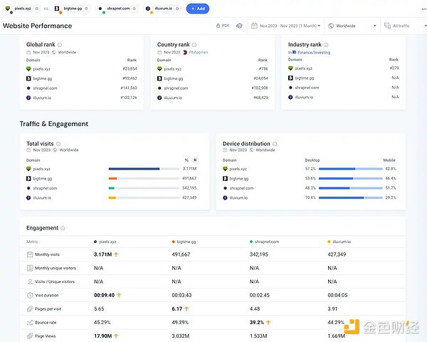Click the blue Add button
This screenshot has width=427, height=342.
(197, 9)
